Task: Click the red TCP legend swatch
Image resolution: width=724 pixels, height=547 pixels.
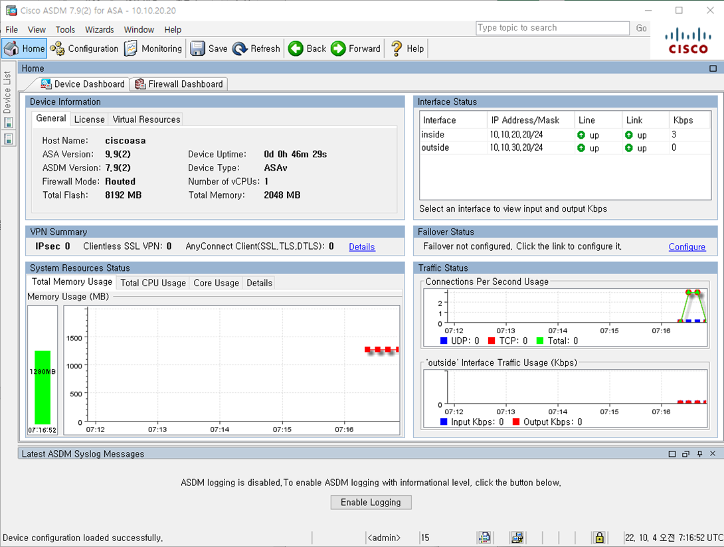Action: pos(492,341)
